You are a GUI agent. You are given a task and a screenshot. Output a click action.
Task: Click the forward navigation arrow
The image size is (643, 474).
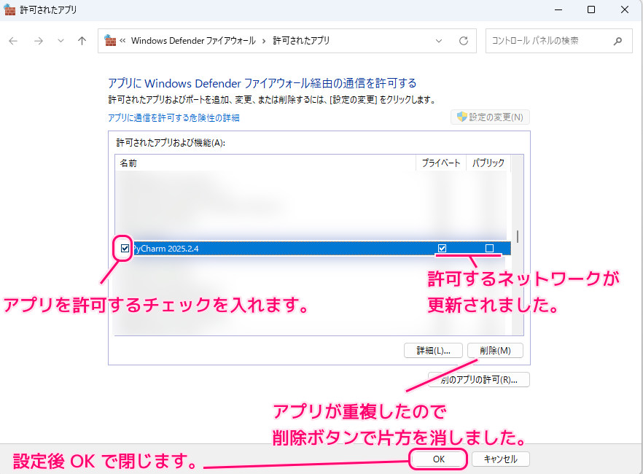point(38,41)
